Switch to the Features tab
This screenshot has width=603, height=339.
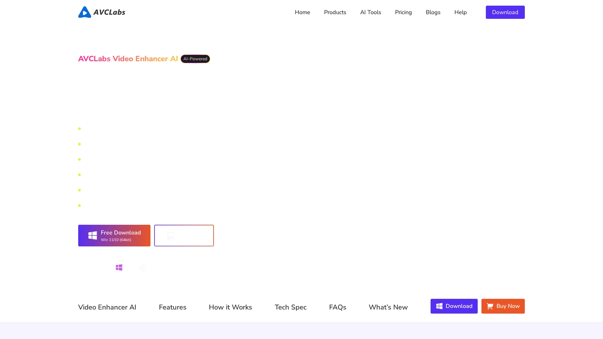pyautogui.click(x=172, y=307)
